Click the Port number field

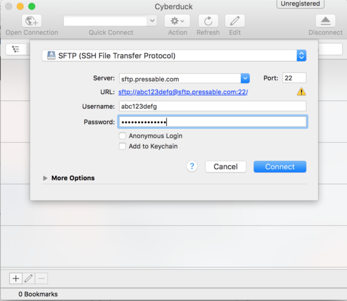(x=294, y=78)
